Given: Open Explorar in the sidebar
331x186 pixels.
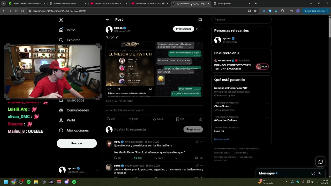Looking at the screenshot, I should coord(69,40).
